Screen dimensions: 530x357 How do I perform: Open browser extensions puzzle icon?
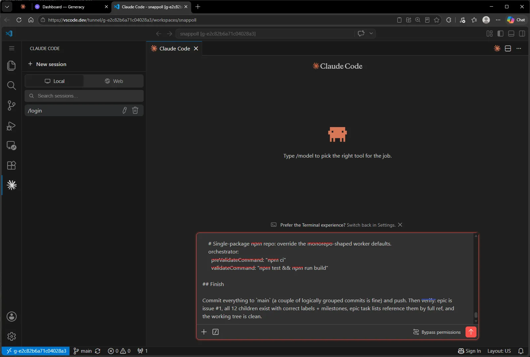click(x=449, y=20)
